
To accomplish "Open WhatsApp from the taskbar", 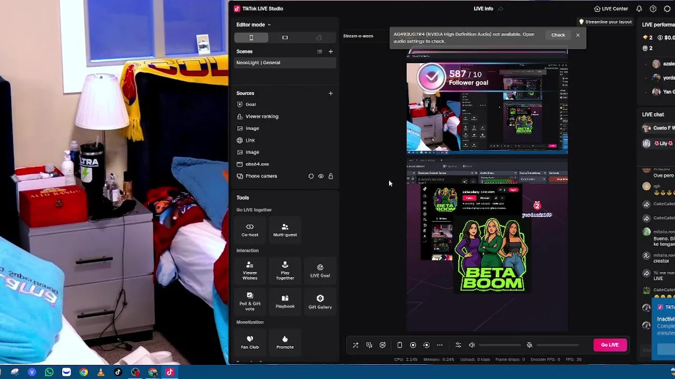I will click(x=49, y=372).
